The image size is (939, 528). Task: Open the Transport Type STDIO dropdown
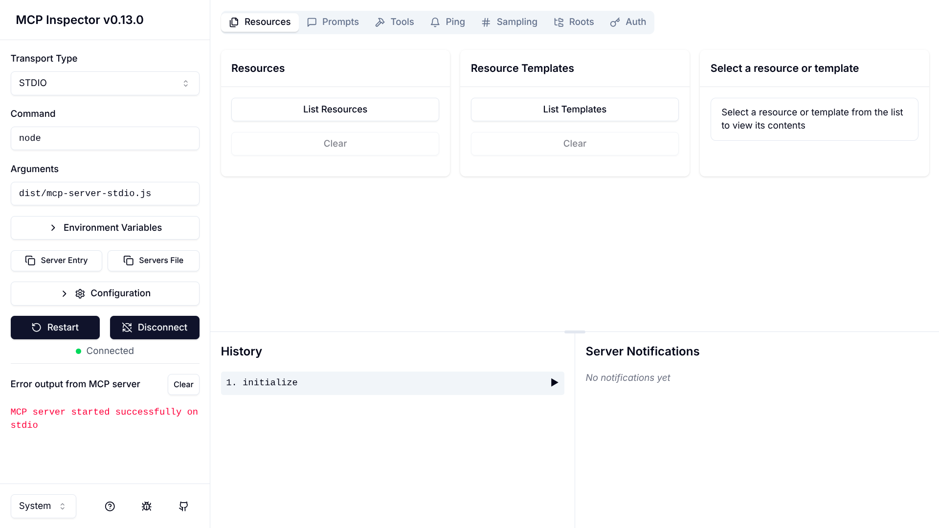point(105,83)
